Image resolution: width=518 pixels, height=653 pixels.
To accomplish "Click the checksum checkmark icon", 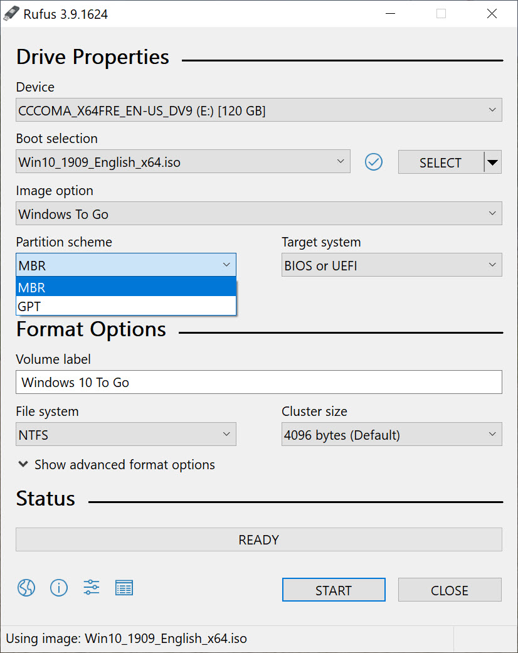I will (x=374, y=162).
